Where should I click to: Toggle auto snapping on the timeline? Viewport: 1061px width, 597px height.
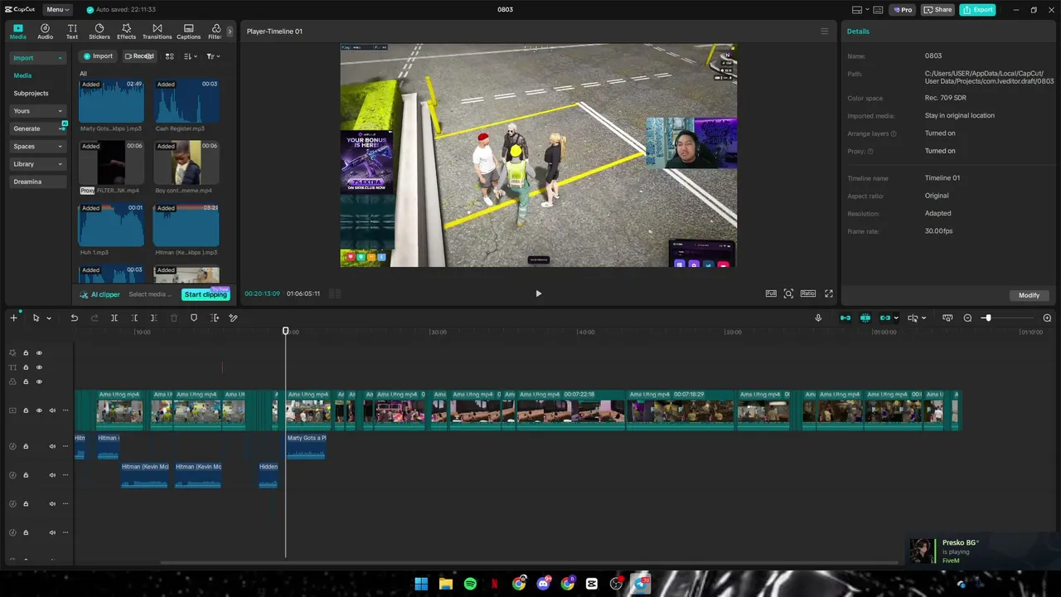click(x=865, y=318)
